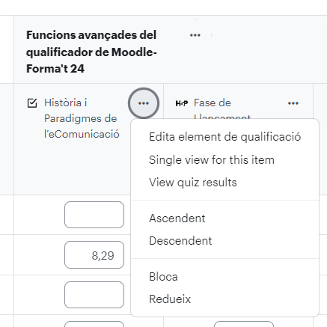
Task: Choose Edita element de qualificació
Action: pos(224,137)
